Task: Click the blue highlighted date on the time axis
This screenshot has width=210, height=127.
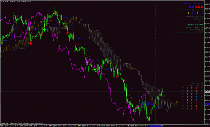Action: click(155, 126)
